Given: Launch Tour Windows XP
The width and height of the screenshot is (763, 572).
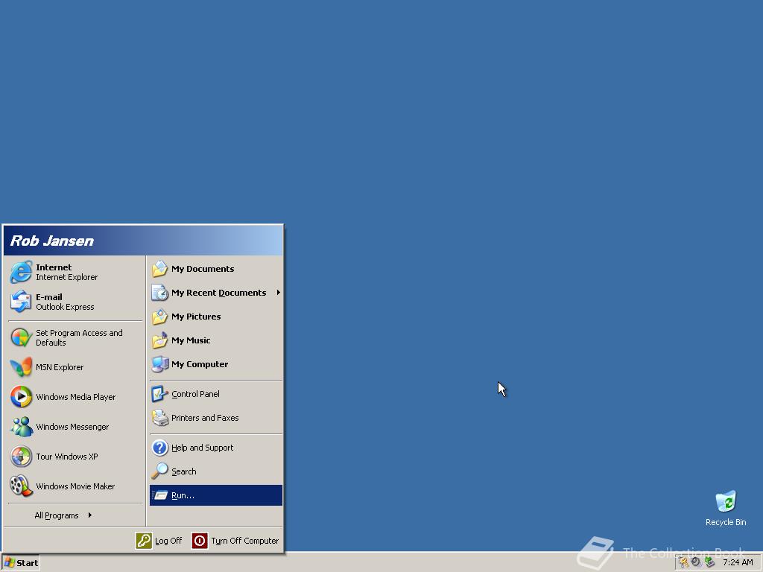Looking at the screenshot, I should [x=75, y=457].
